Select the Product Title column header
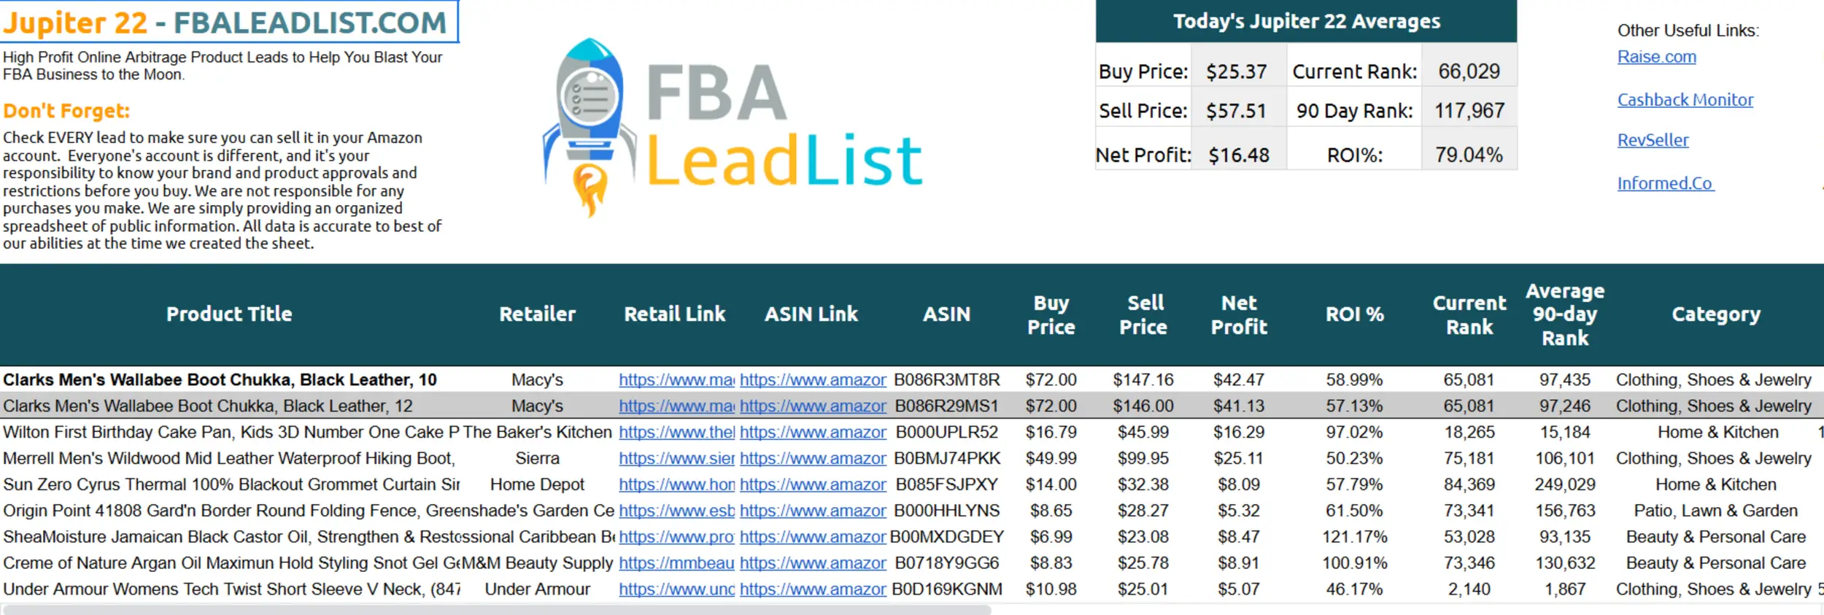The height and width of the screenshot is (615, 1824). (x=229, y=314)
